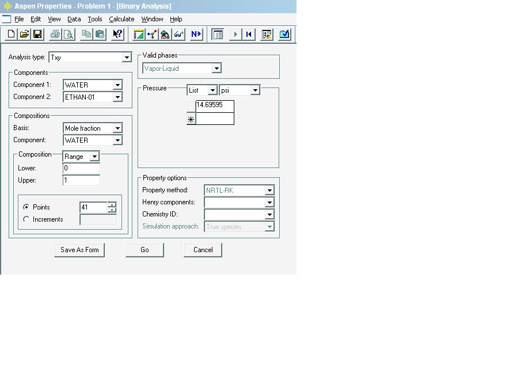Open Components using the molecule icon

pos(152,34)
